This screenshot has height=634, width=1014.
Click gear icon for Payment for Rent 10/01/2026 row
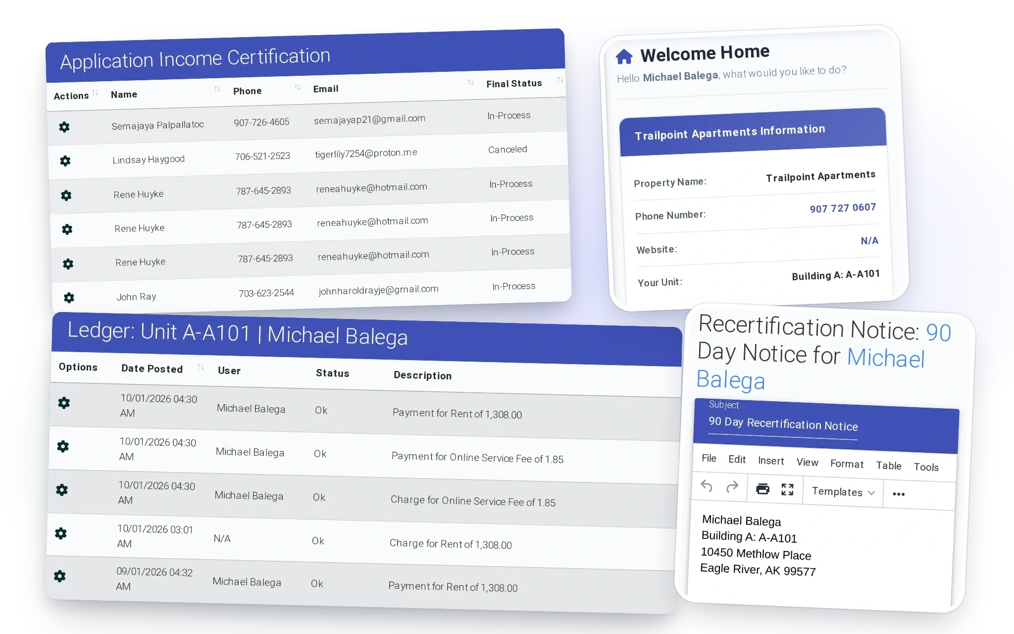click(x=64, y=403)
